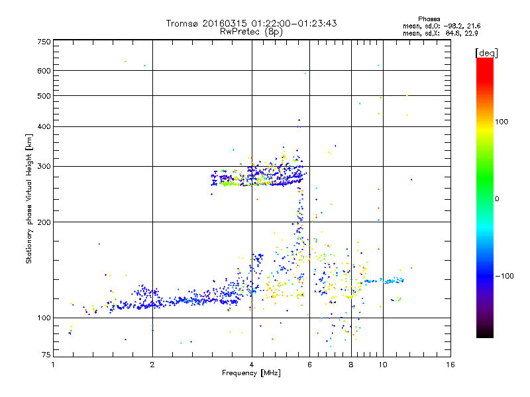Click the x-axis tick label '8'
This screenshot has width=530, height=397.
pyautogui.click(x=351, y=365)
